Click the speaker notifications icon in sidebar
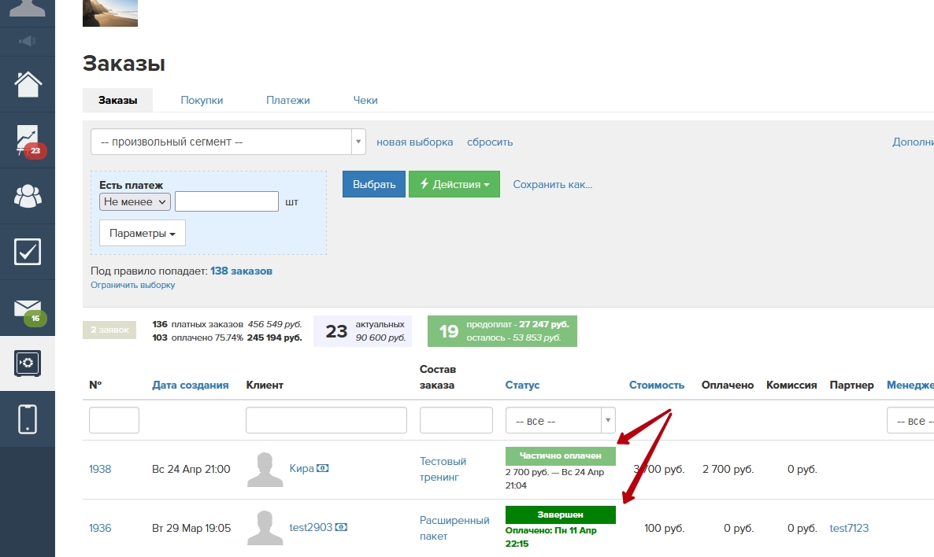This screenshot has height=557, width=934. [28, 41]
